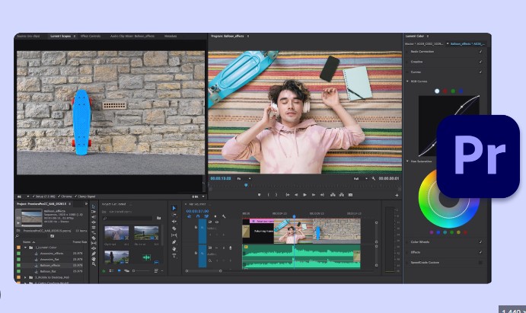Switch to Effect Controls tab
Screen dimensions: 526x313
click(91, 37)
